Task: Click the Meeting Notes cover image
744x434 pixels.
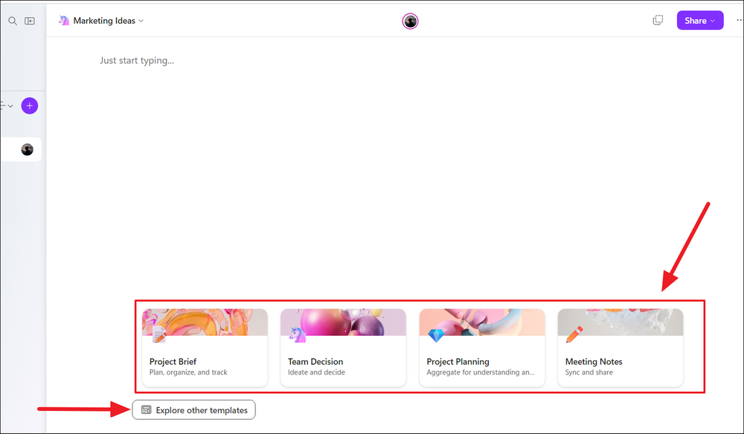Action: (620, 323)
